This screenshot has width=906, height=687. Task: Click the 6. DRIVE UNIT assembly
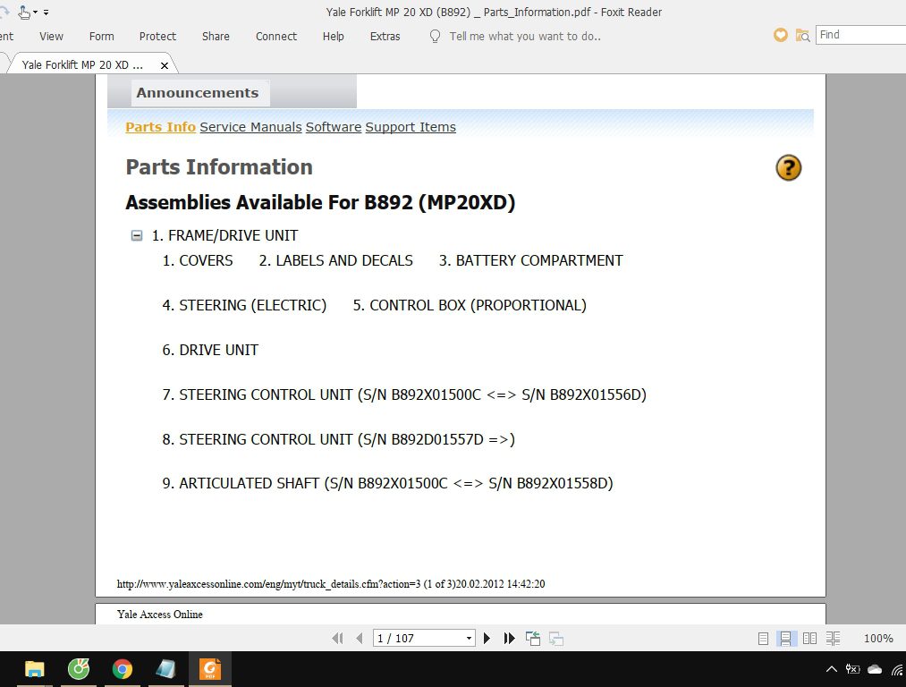(210, 350)
